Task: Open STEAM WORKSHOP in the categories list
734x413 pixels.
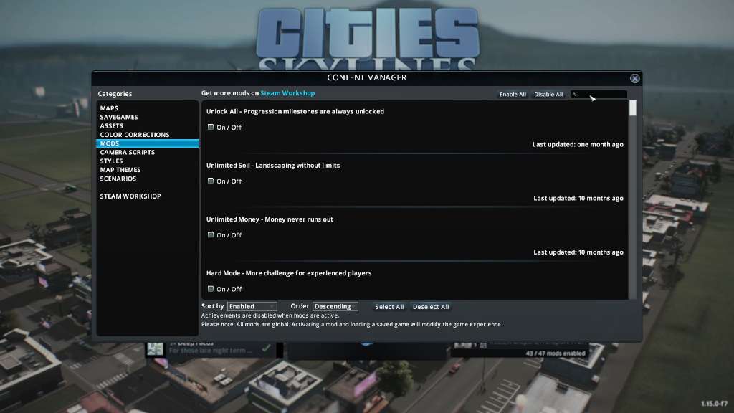Action: [130, 196]
